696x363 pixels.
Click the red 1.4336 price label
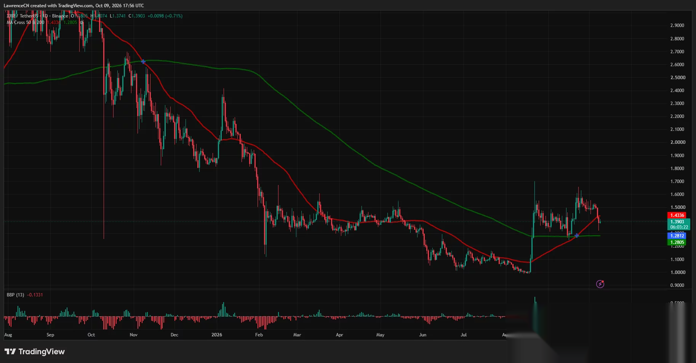tap(677, 215)
